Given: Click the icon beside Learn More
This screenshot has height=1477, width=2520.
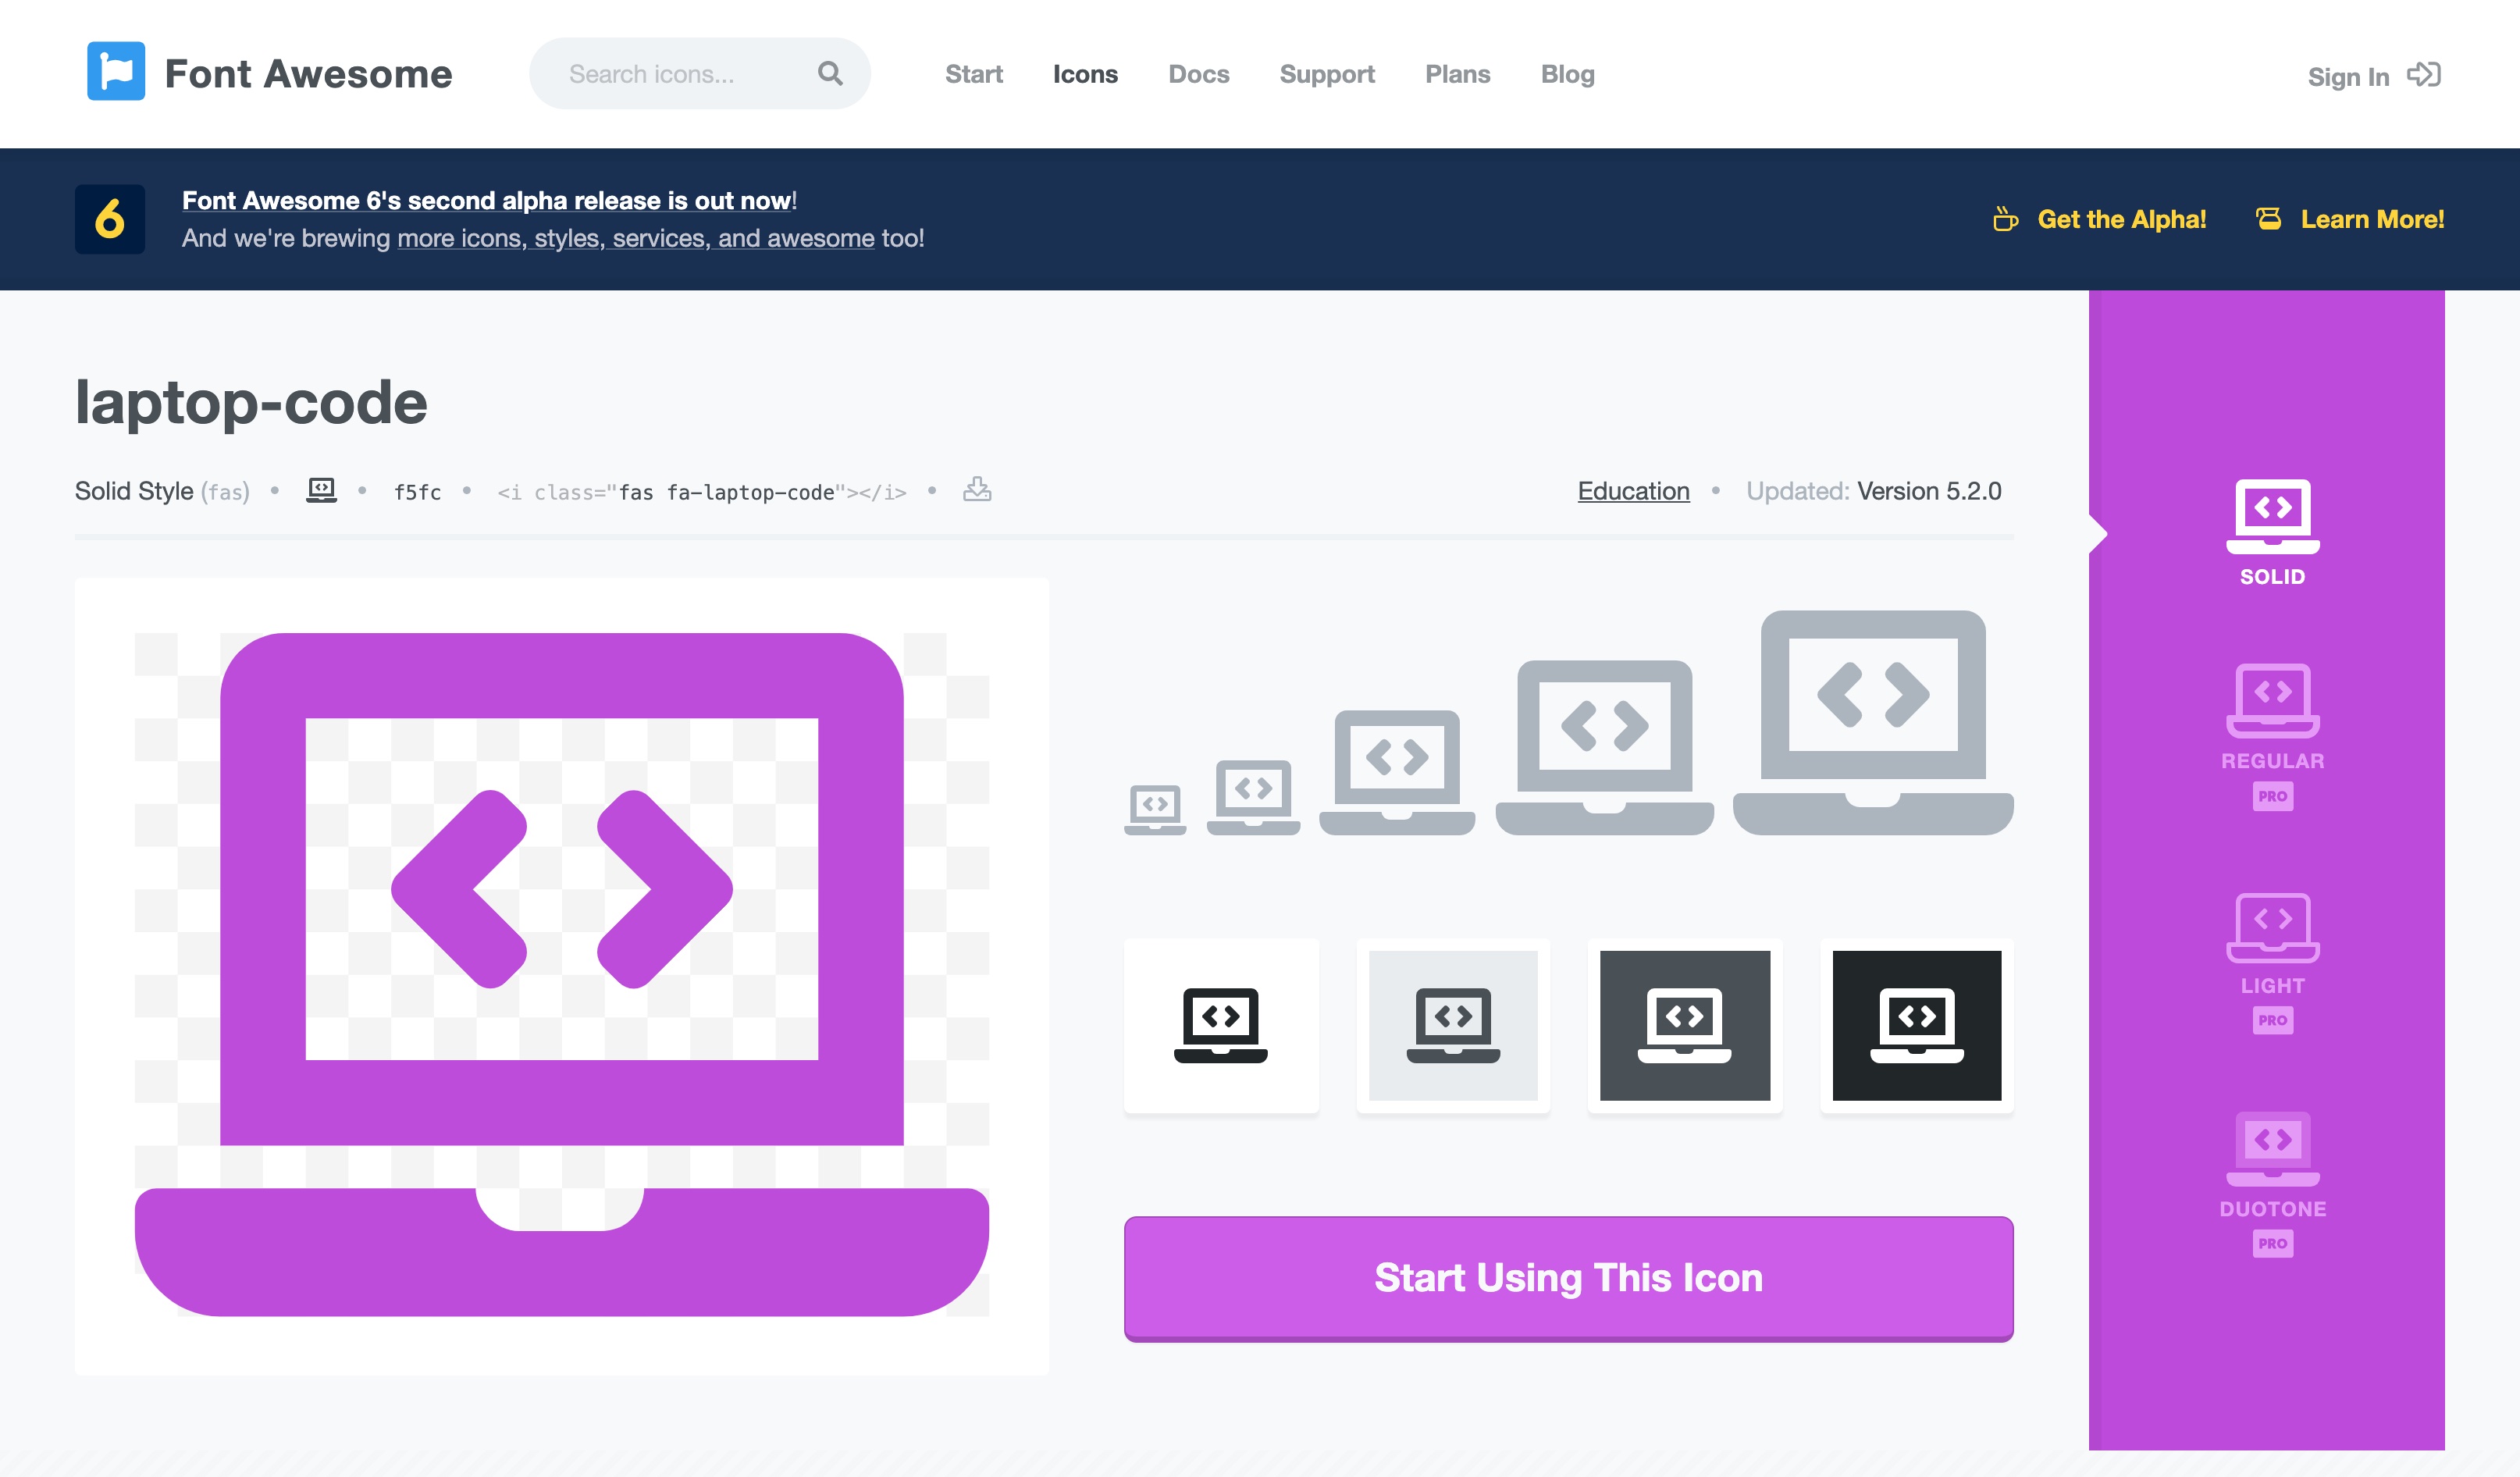Looking at the screenshot, I should (x=2269, y=219).
